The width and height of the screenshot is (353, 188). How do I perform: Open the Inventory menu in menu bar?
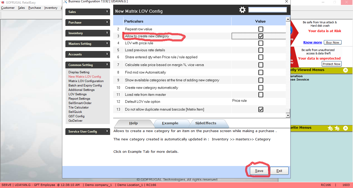(x=51, y=8)
